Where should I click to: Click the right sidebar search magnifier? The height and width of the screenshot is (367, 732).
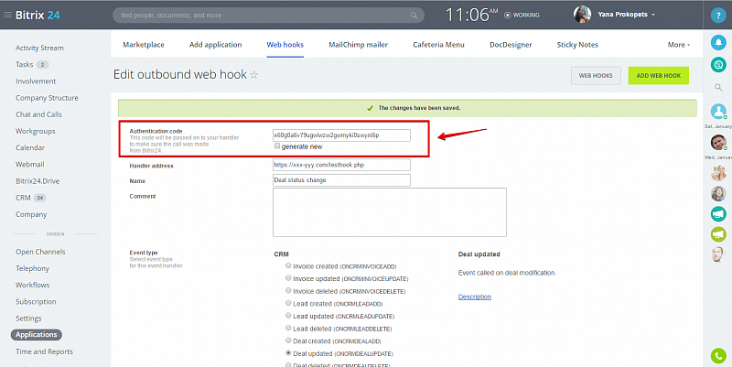pos(718,87)
